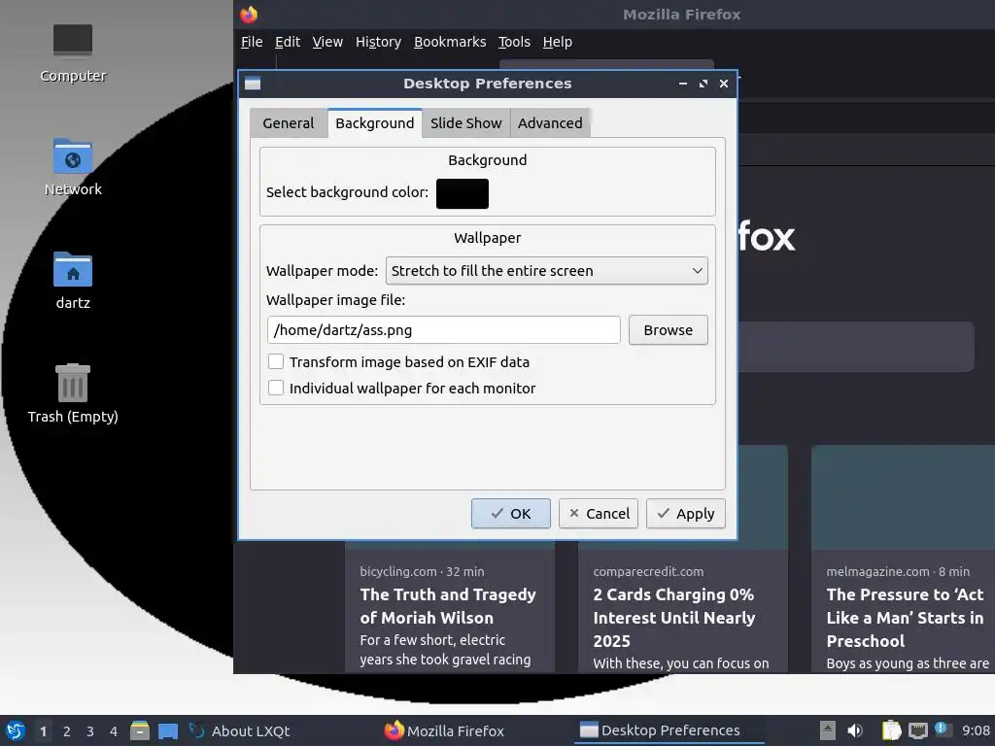The image size is (995, 746).
Task: Click the show desktop icon in the panel
Action: click(168, 730)
